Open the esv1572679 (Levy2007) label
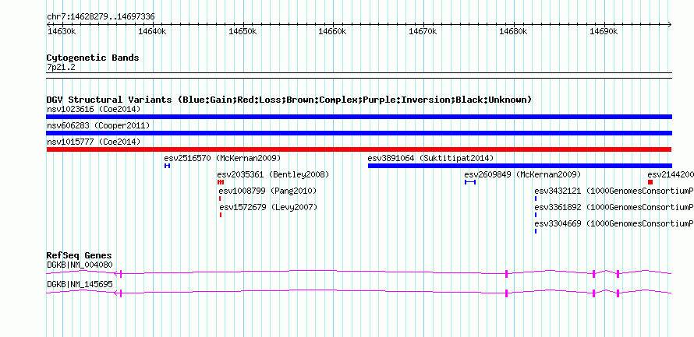694x337 pixels. [268, 207]
